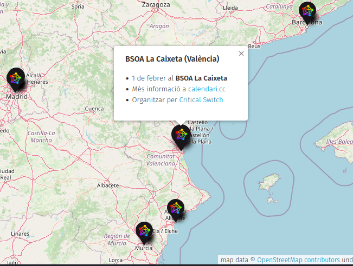Click the Ibiza island on the map
353x266 pixels.
coord(268,182)
